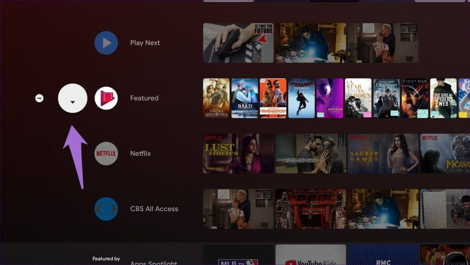This screenshot has height=265, width=470.
Task: Click the Featured row label
Action: [x=144, y=98]
